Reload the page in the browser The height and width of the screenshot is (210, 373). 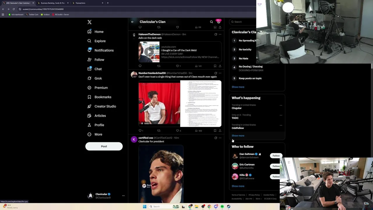[x=13, y=9]
